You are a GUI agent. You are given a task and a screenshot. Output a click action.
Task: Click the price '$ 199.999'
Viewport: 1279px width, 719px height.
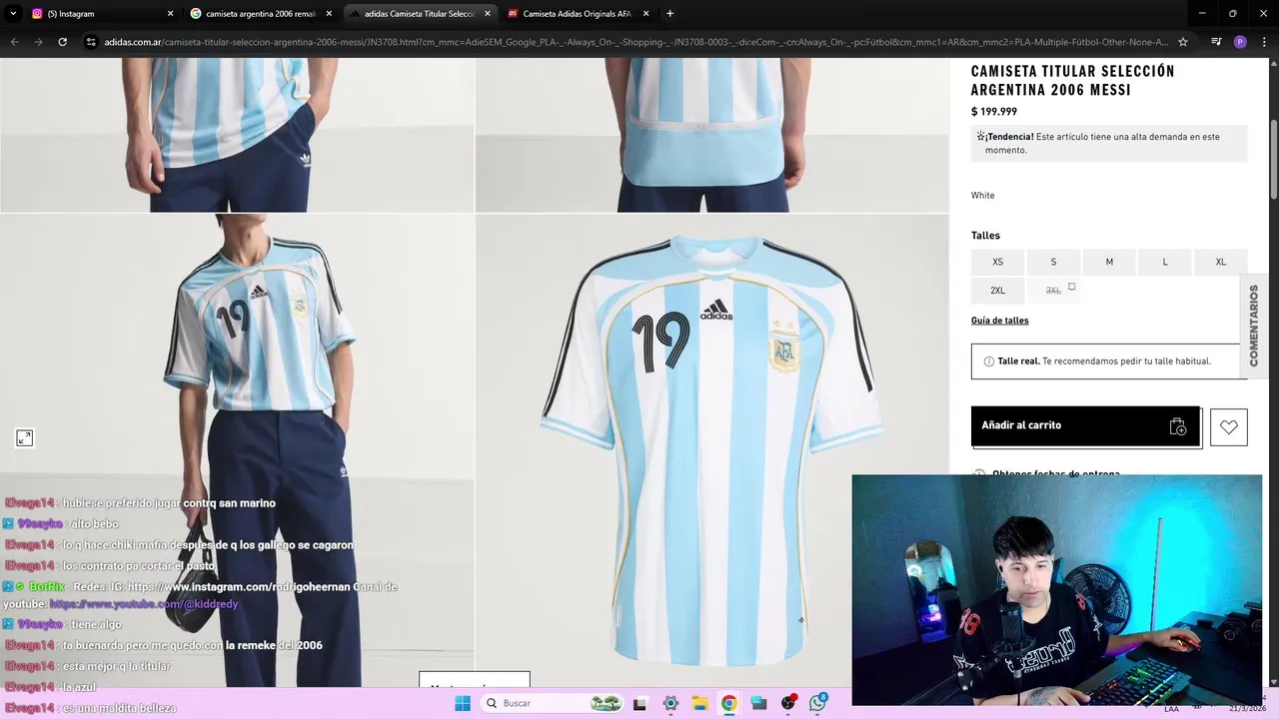point(994,112)
